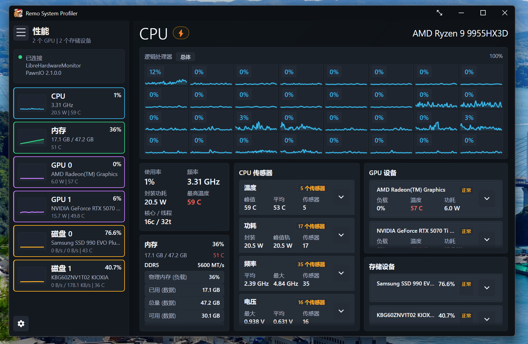Viewport: 528px width, 344px height.
Task: Click the 性能 page title
Action: 41,31
